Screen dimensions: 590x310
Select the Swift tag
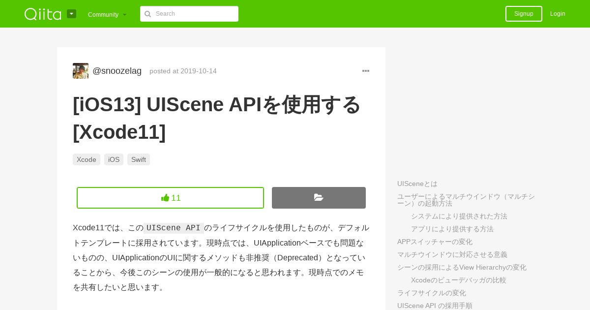[x=139, y=159]
